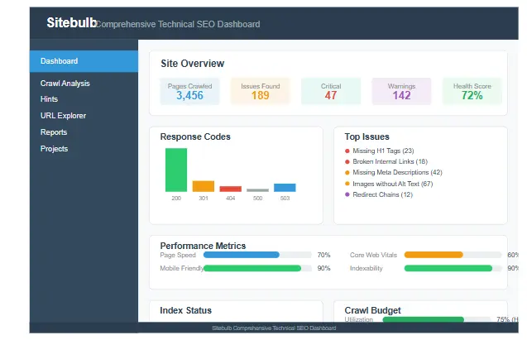527x340 pixels.
Task: Click the Page Speed progress bar
Action: coord(257,255)
